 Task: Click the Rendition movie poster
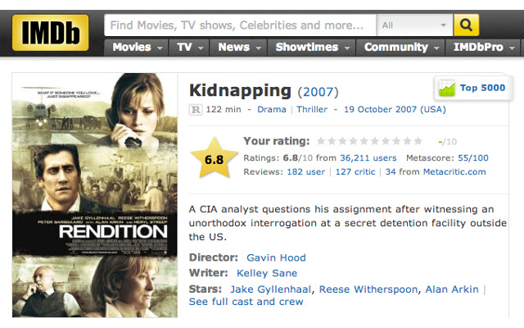pyautogui.click(x=95, y=195)
